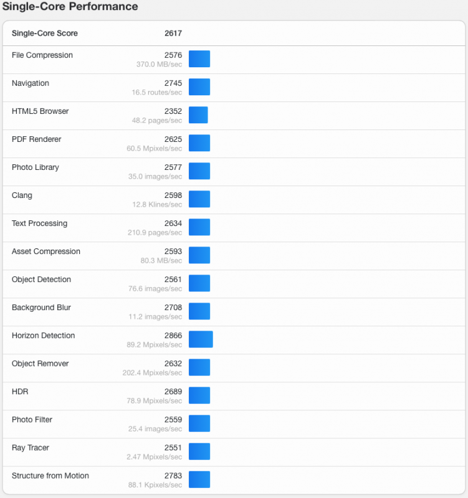Screen dimensions: 468x498
Task: Select the Asset Compression label
Action: coord(46,251)
